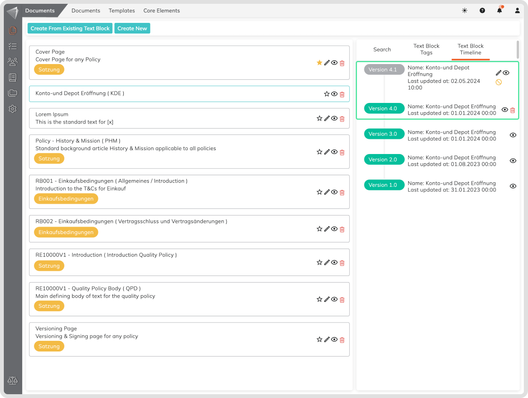View Version 3.0 of Konto-und Depot Eröffnung
Image resolution: width=528 pixels, height=398 pixels.
point(513,135)
